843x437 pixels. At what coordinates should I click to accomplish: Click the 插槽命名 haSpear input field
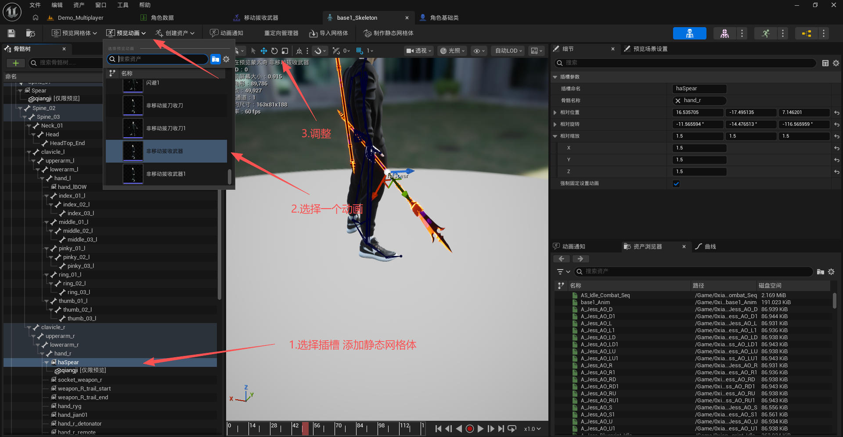(699, 89)
